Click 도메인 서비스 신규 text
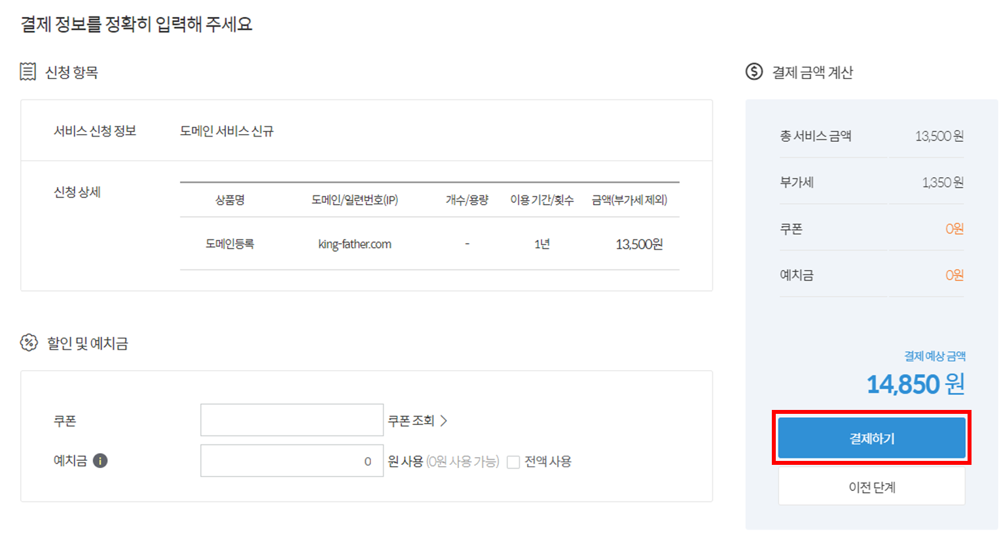This screenshot has width=999, height=542. coord(227,131)
